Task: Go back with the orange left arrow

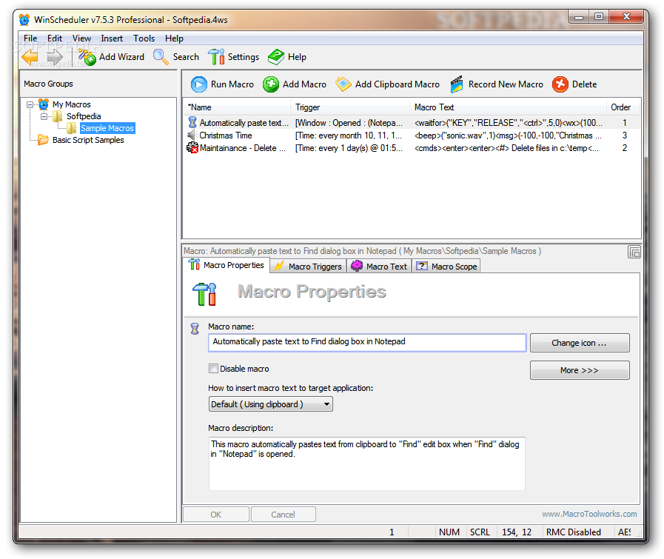Action: pos(30,57)
